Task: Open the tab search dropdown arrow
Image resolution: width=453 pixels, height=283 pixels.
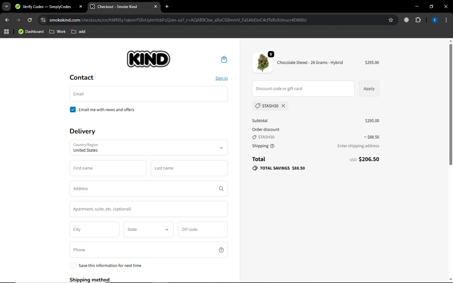Action: tap(6, 6)
